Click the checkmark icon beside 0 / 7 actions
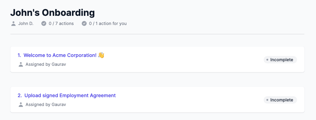This screenshot has height=120, width=316. pyautogui.click(x=44, y=24)
